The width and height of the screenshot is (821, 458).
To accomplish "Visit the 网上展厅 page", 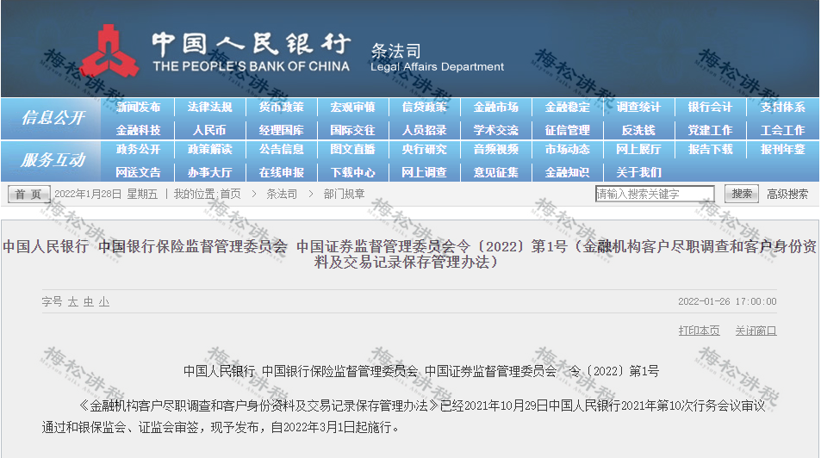I will (638, 150).
